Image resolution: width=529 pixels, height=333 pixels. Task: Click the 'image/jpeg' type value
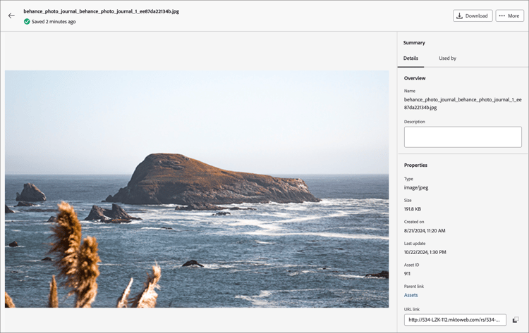[x=416, y=188]
